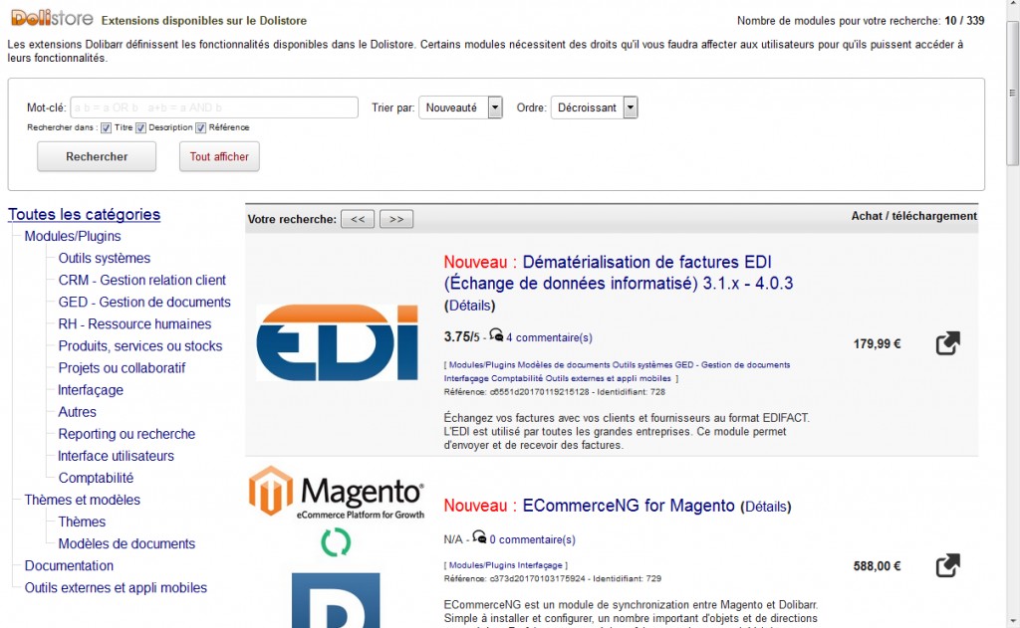The height and width of the screenshot is (628, 1020).
Task: Open Interfaçage category in sidebar tree
Action: pos(91,390)
